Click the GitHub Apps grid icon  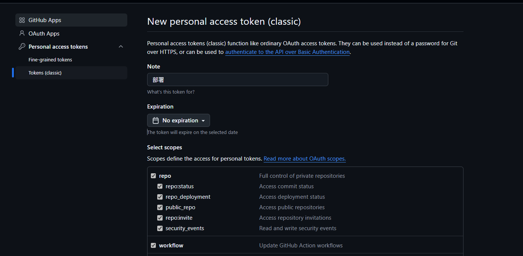(x=22, y=20)
